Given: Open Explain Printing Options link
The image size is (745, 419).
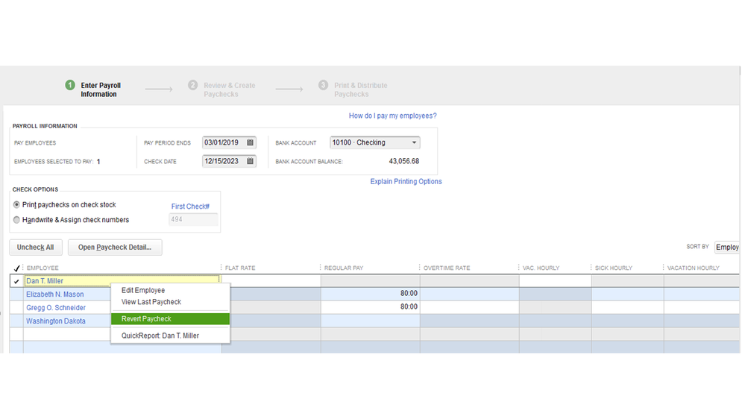Looking at the screenshot, I should pyautogui.click(x=406, y=181).
